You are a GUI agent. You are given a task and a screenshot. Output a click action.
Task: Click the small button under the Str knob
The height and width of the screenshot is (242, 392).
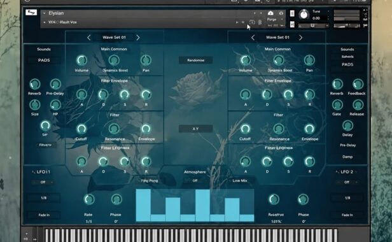click(x=45, y=145)
